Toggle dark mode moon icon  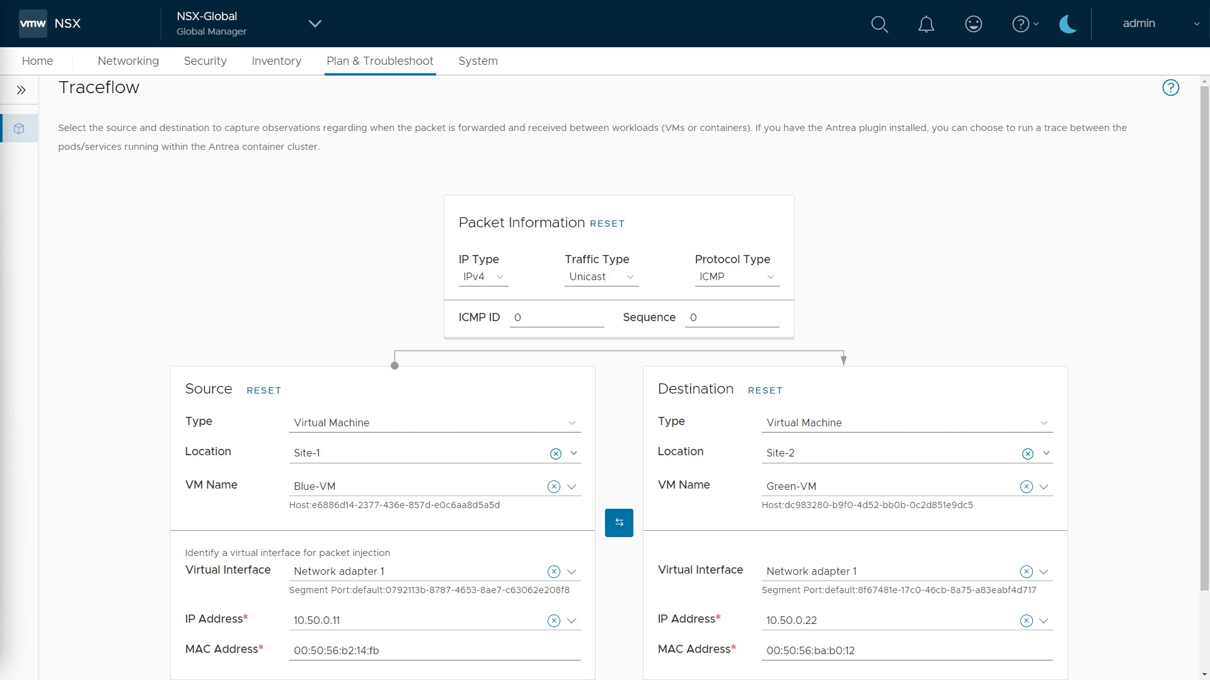(x=1068, y=24)
